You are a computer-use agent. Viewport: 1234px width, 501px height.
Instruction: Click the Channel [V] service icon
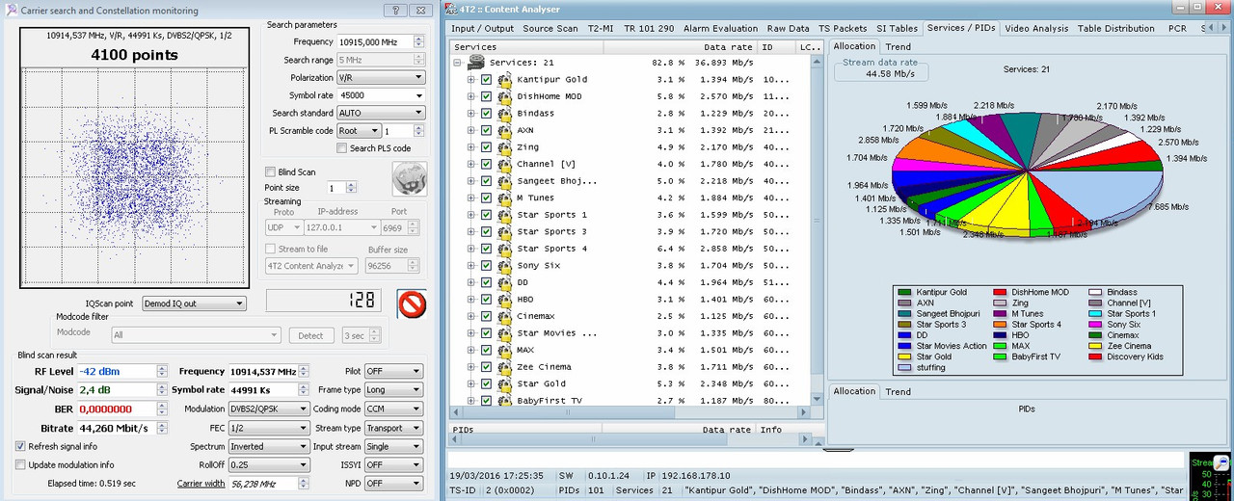coord(504,164)
